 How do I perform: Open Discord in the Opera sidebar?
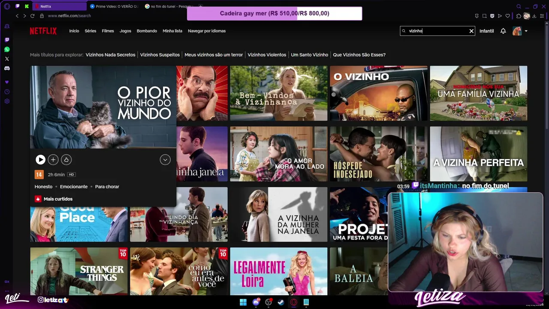(7, 68)
